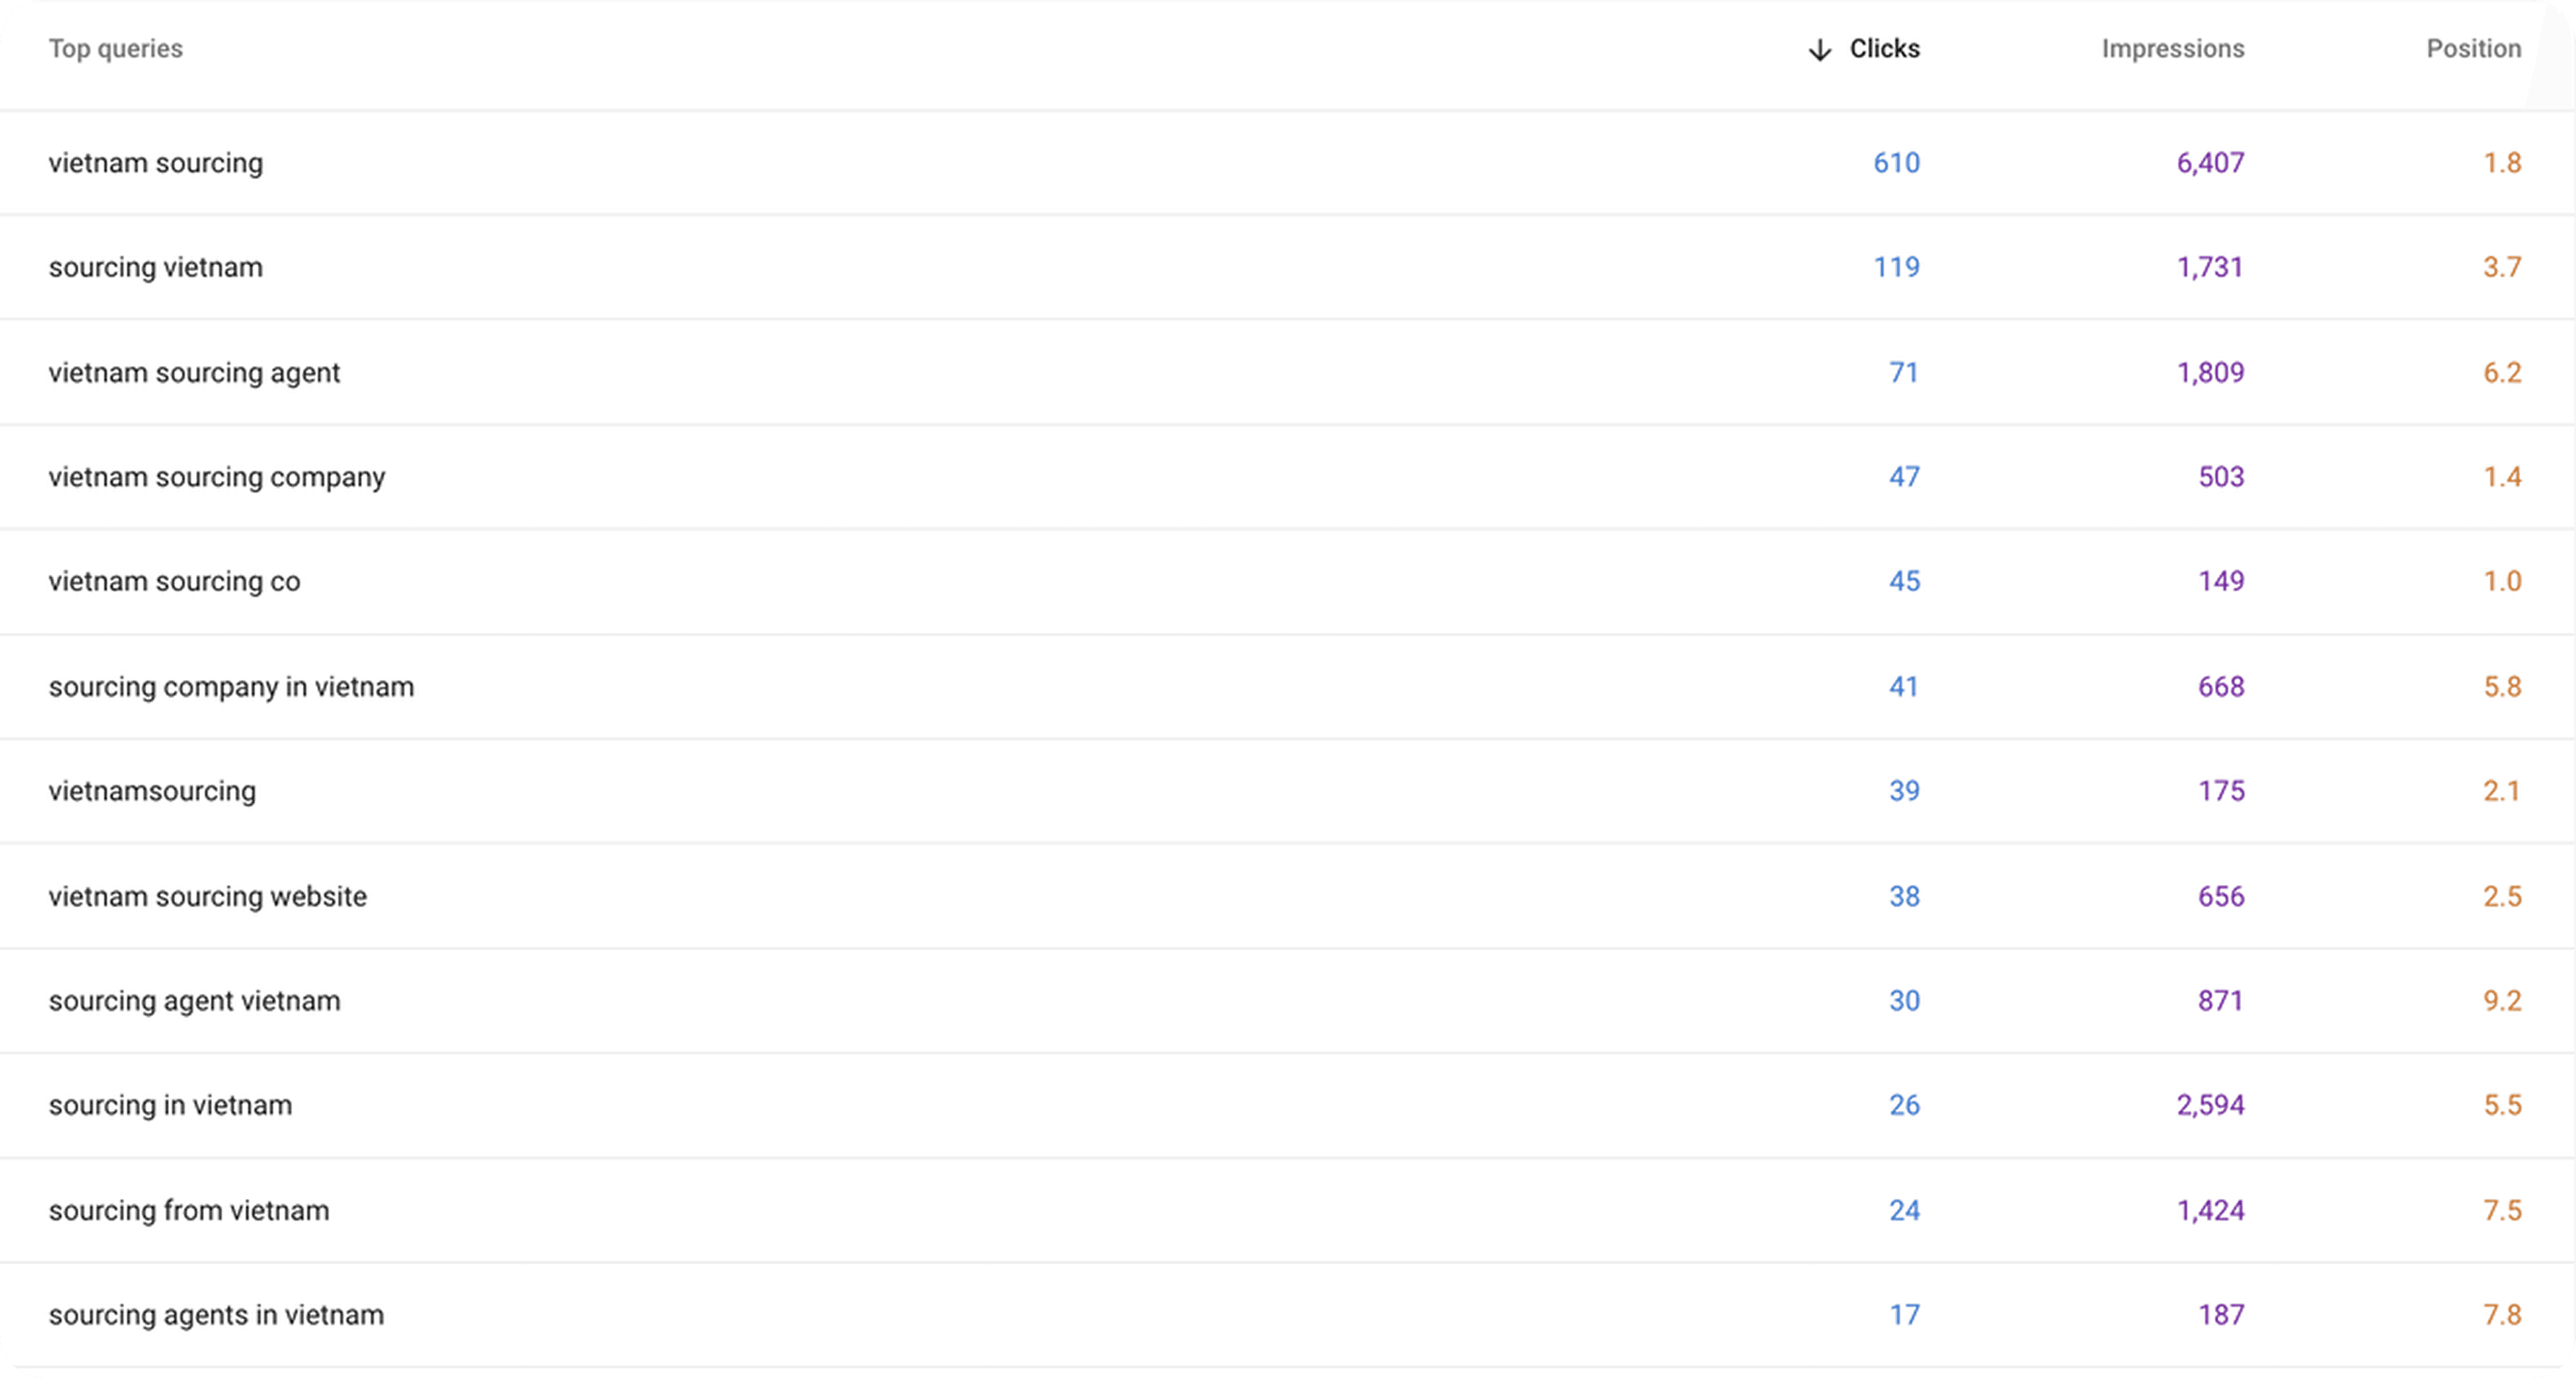This screenshot has height=1378, width=2576.
Task: Open the 'sourcing from vietnam' query row
Action: pyautogui.click(x=1287, y=1210)
